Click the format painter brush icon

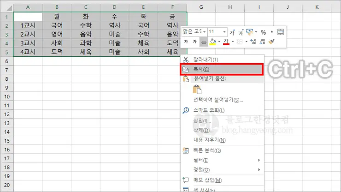pos(272,42)
